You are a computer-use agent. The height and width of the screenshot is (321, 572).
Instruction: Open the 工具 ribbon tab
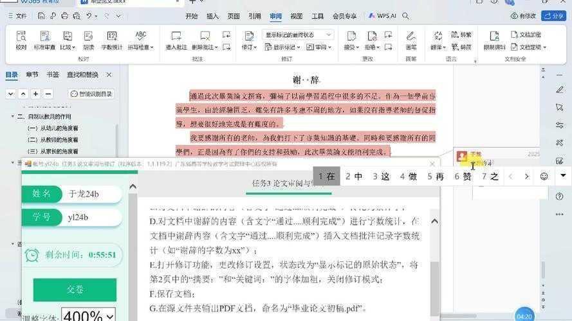[317, 16]
